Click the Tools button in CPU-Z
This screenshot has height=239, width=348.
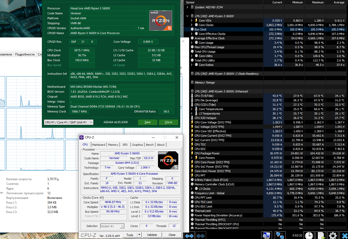[130, 235]
